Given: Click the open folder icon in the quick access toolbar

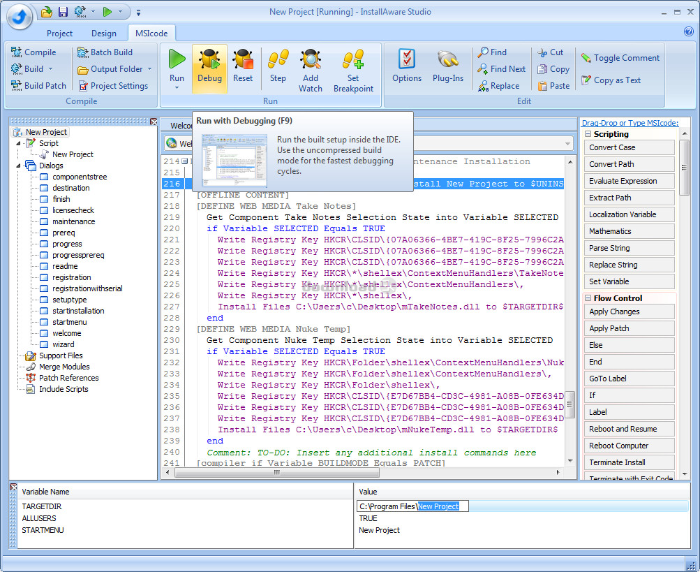Looking at the screenshot, I should [x=47, y=12].
